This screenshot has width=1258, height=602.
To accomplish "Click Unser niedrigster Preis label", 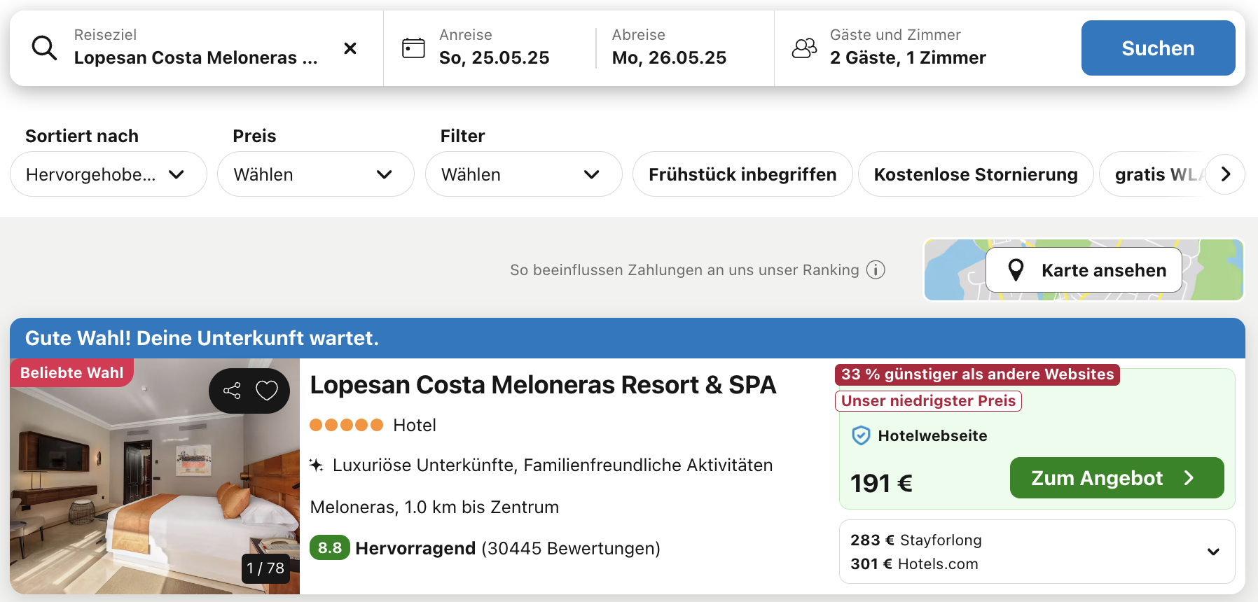I will 928,401.
